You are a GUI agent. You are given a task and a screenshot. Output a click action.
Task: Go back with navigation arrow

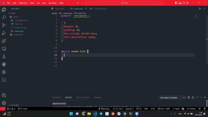[78, 3]
